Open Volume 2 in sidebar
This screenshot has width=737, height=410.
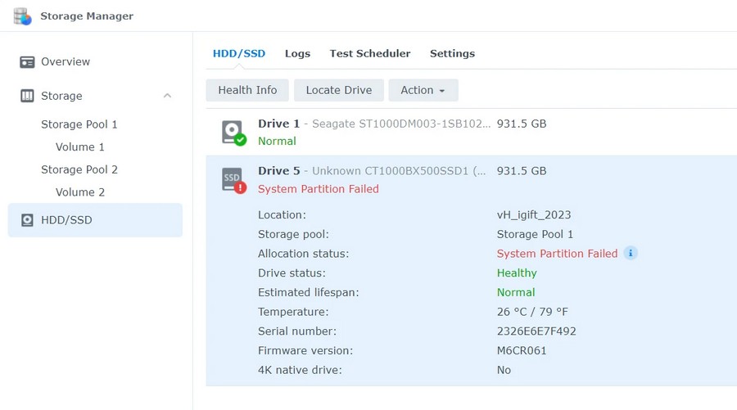pyautogui.click(x=80, y=192)
